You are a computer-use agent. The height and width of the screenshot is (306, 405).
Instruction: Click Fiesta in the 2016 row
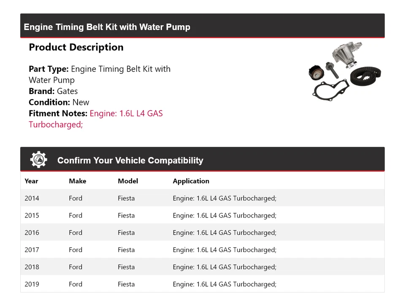coord(126,233)
